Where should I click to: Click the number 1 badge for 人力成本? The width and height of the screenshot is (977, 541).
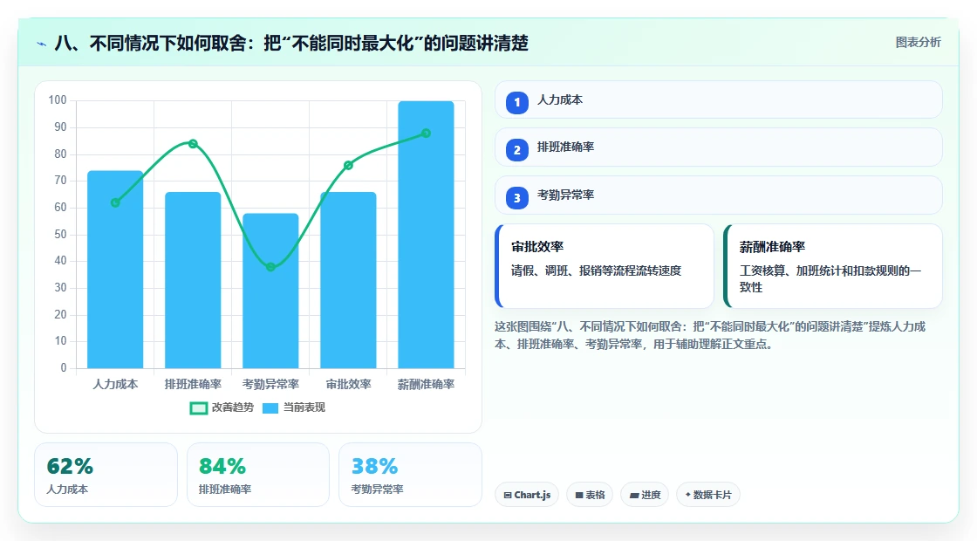(517, 102)
